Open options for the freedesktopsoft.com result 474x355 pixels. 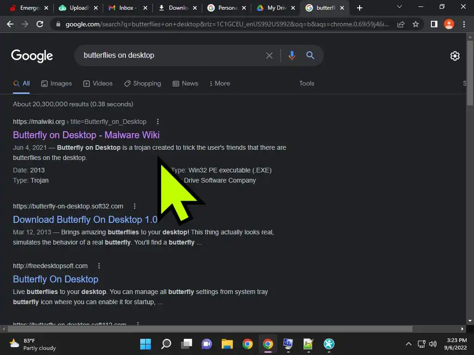point(99,266)
